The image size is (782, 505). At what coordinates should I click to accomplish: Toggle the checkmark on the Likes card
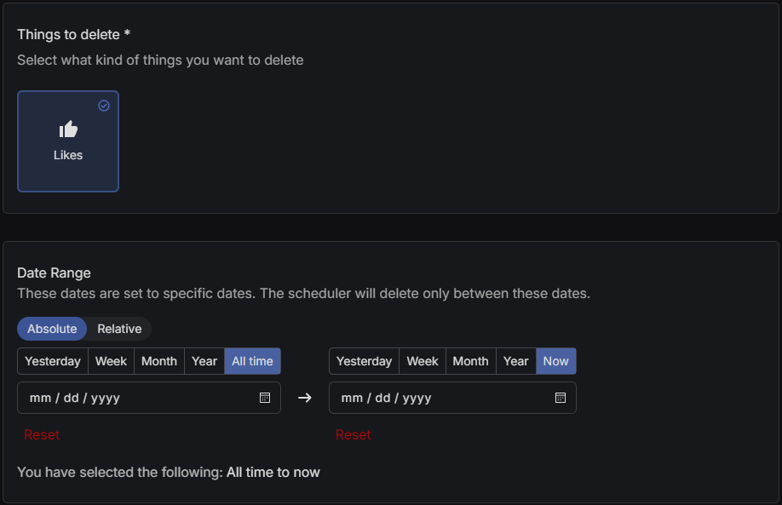point(104,106)
